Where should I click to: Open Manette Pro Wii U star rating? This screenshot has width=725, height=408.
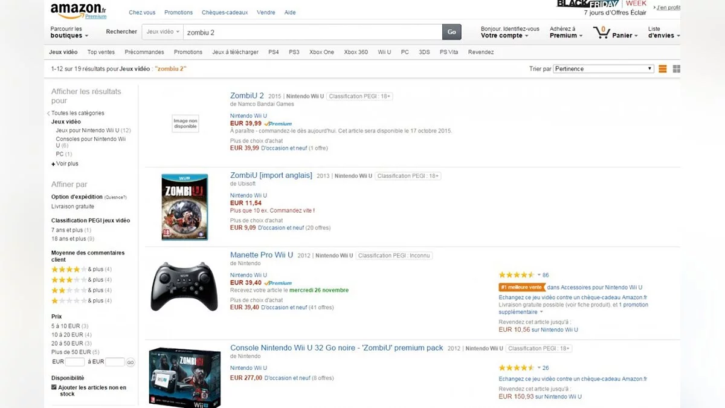click(517, 275)
